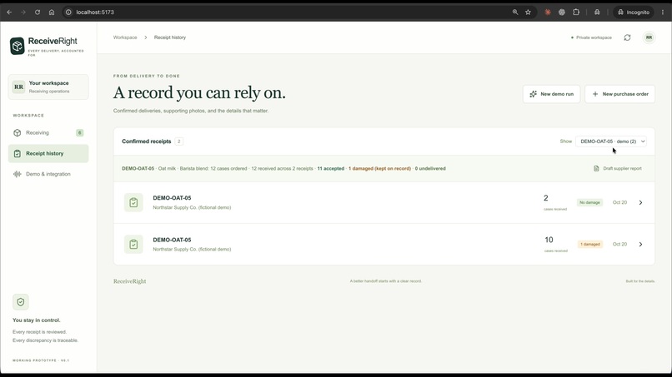Viewport: 672px width, 377px height.
Task: Click the Draft supplier report document icon
Action: [596, 169]
